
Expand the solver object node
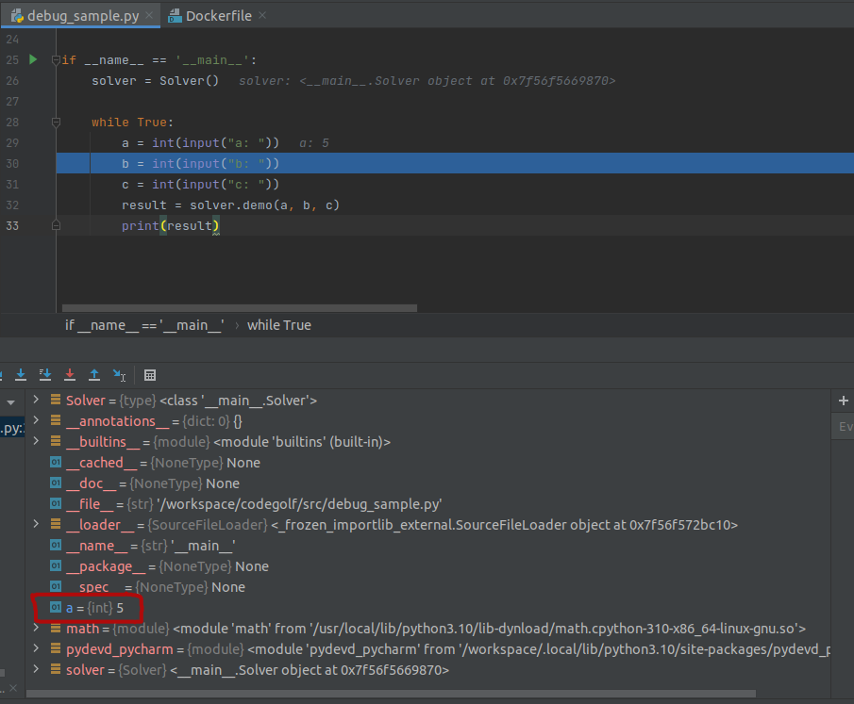click(36, 670)
